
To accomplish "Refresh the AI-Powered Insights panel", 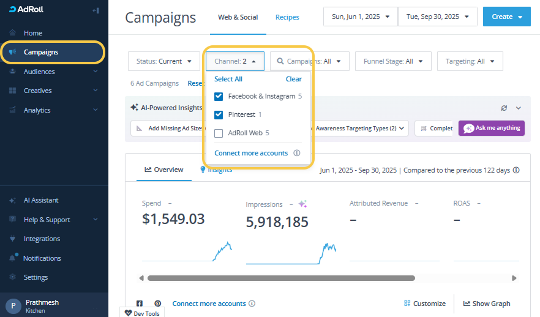I will point(504,108).
